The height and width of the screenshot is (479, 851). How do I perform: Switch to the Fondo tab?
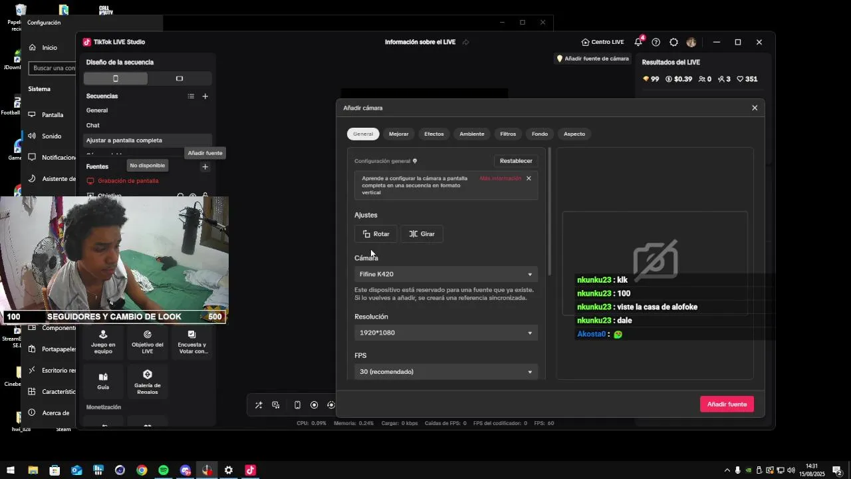(540, 134)
